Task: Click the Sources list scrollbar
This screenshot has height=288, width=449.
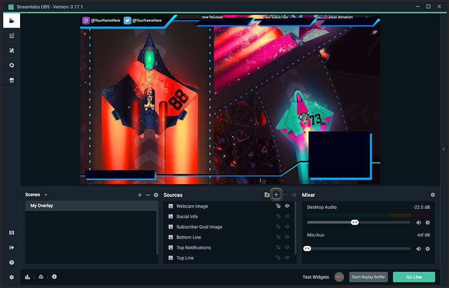Action: point(295,228)
